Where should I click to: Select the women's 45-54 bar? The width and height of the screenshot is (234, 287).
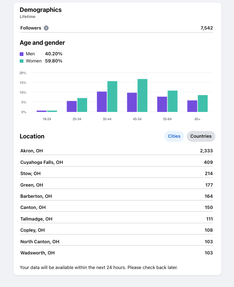pos(142,95)
